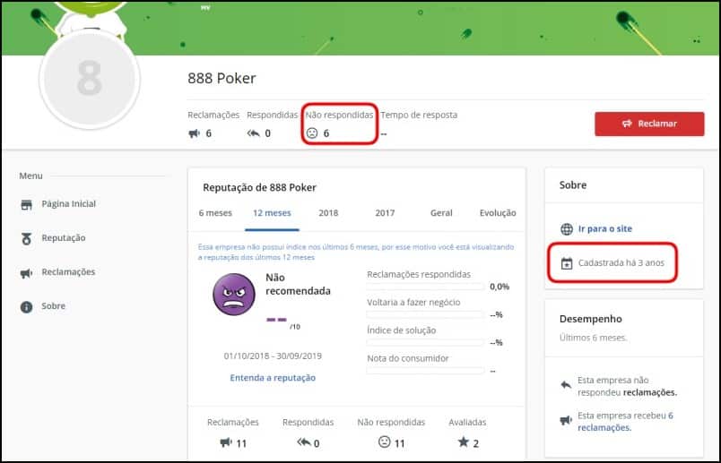
Task: Open the Sobre sidebar menu item
Action: (x=53, y=306)
